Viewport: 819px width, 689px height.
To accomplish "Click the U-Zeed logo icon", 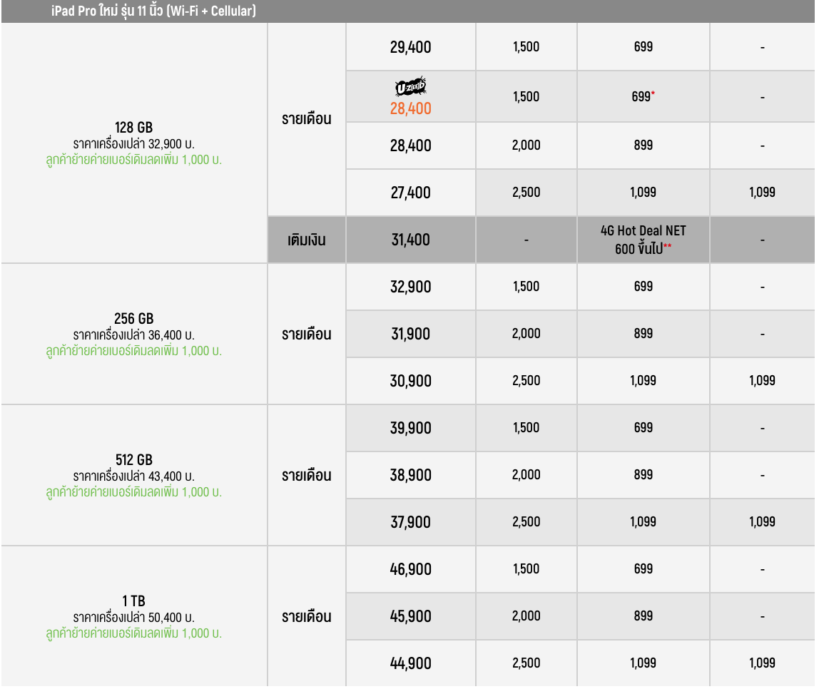I will (410, 87).
